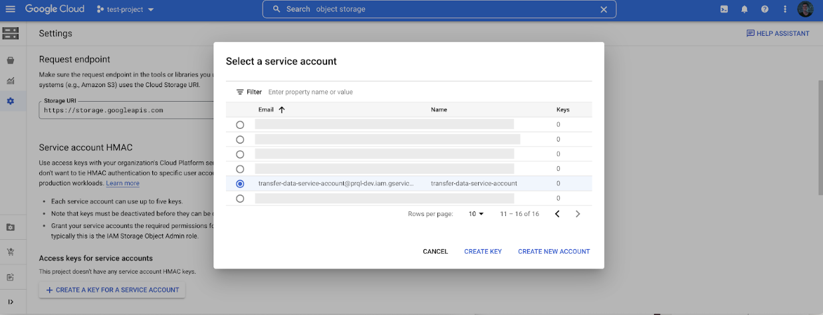Select the radio button in the last row
Screen dimensions: 823x315
point(240,198)
